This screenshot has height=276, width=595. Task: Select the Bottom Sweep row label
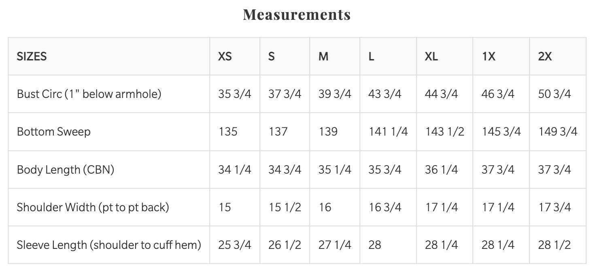pos(54,132)
